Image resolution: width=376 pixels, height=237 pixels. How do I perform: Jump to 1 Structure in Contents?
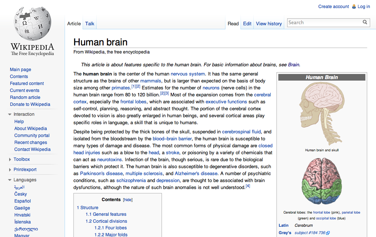[87, 208]
